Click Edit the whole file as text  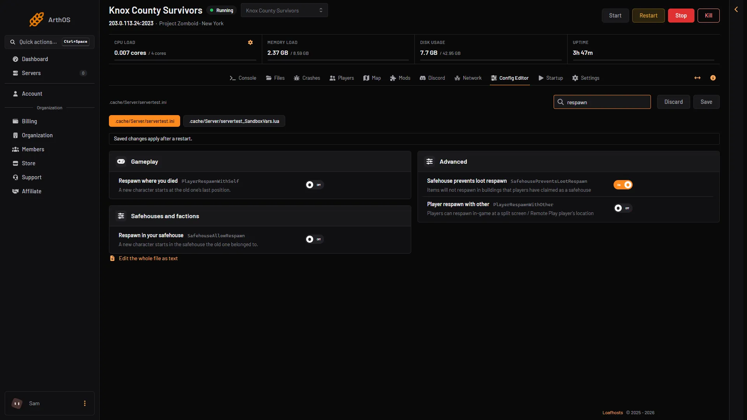click(x=144, y=259)
